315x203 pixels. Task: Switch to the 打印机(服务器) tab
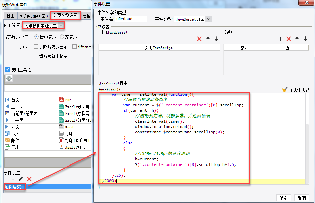[x=34, y=16]
